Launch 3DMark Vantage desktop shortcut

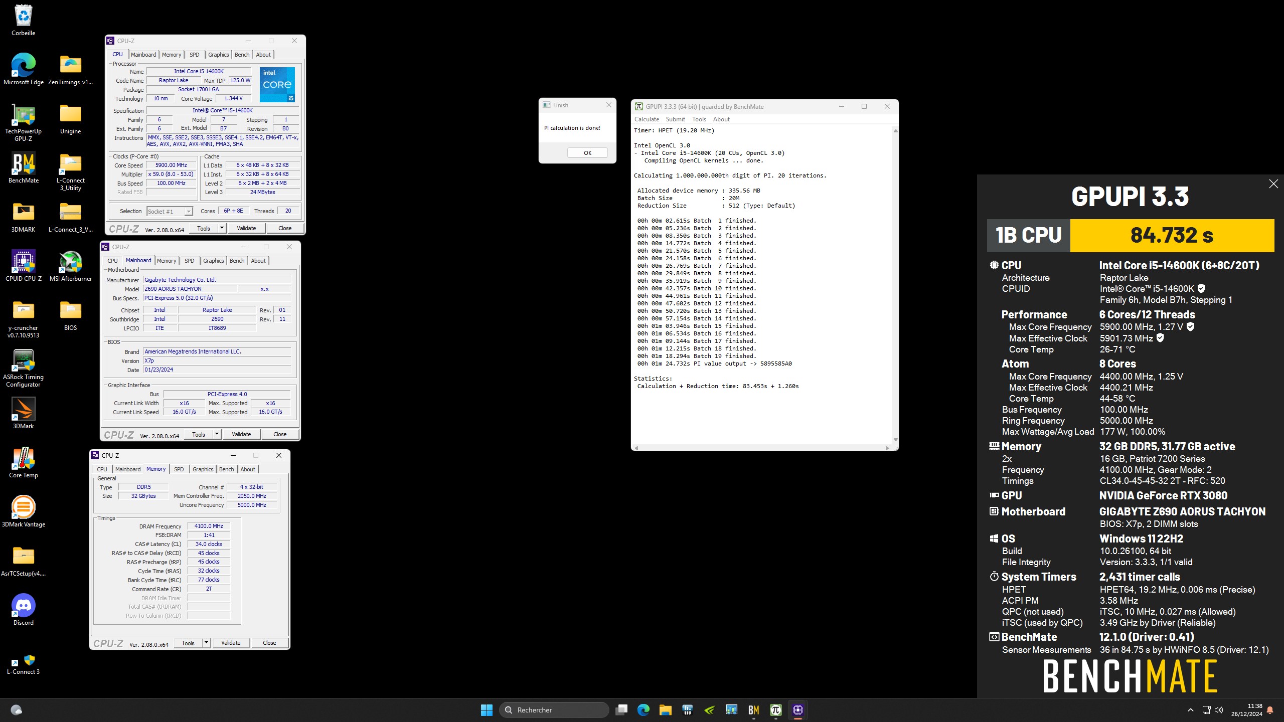[x=23, y=512]
